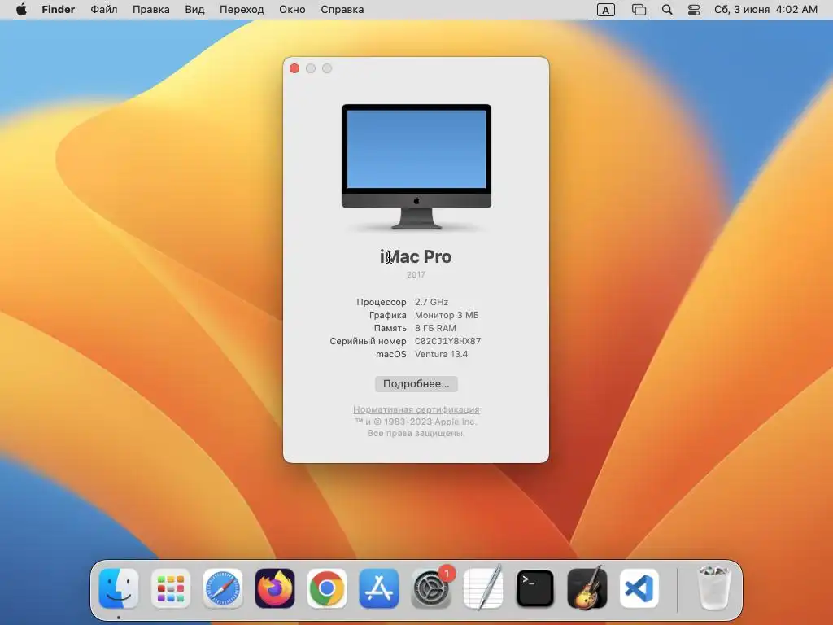Click the Серийный номер label
Viewport: 833px width, 625px height.
[369, 341]
